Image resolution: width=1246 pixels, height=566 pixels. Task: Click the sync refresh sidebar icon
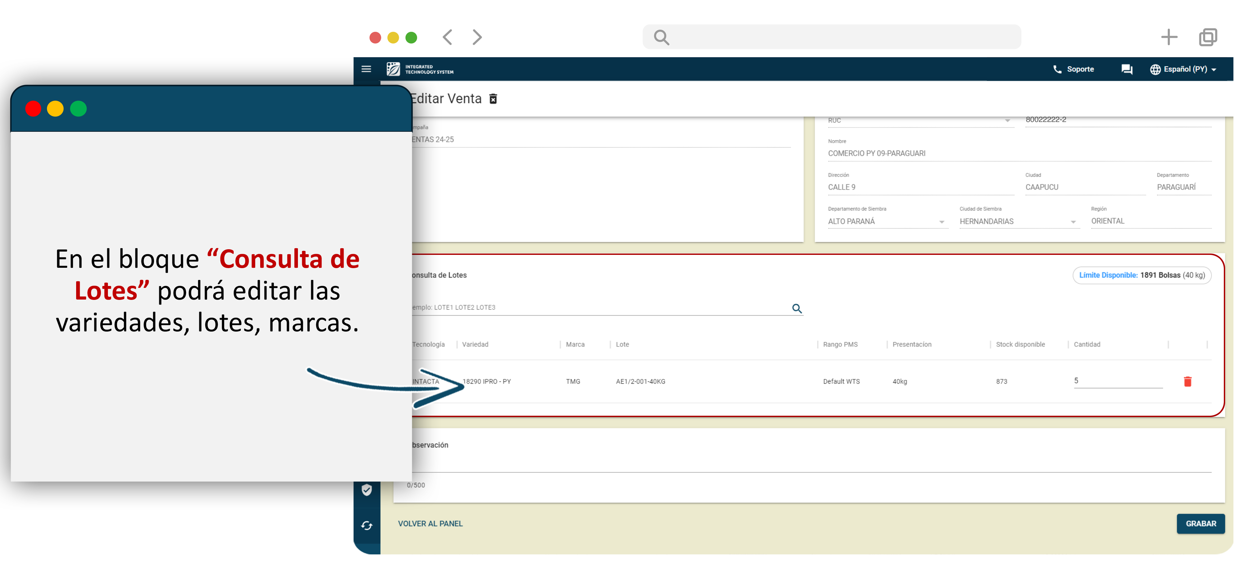[x=367, y=526]
